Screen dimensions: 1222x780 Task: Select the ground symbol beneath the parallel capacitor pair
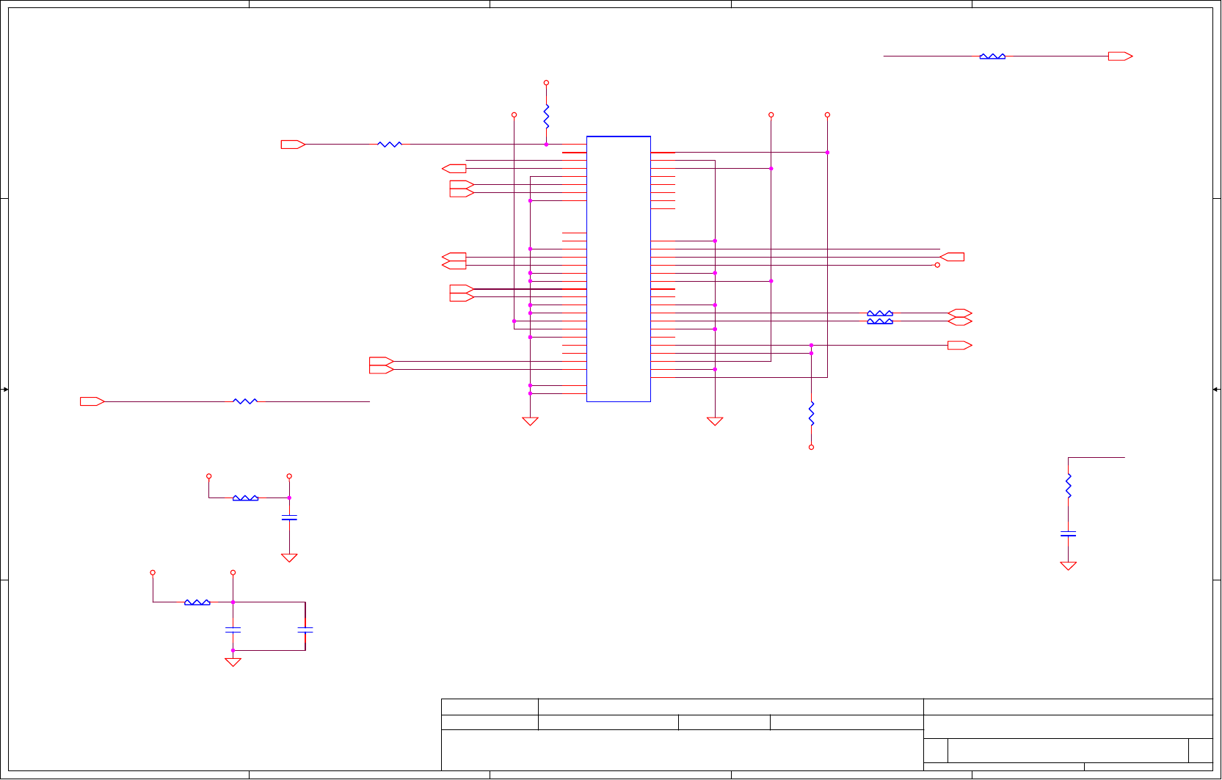pyautogui.click(x=233, y=662)
